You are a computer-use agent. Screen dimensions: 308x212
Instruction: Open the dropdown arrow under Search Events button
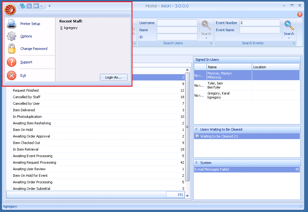point(289,38)
